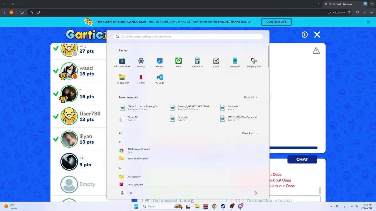This screenshot has height=211, width=376.
Task: Launch 360 Extreme Browser from app list
Action: pyautogui.click(x=135, y=151)
